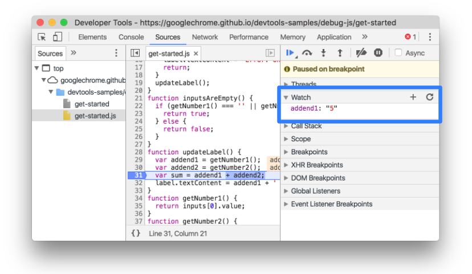Open the get-started document in tree

[x=92, y=104]
